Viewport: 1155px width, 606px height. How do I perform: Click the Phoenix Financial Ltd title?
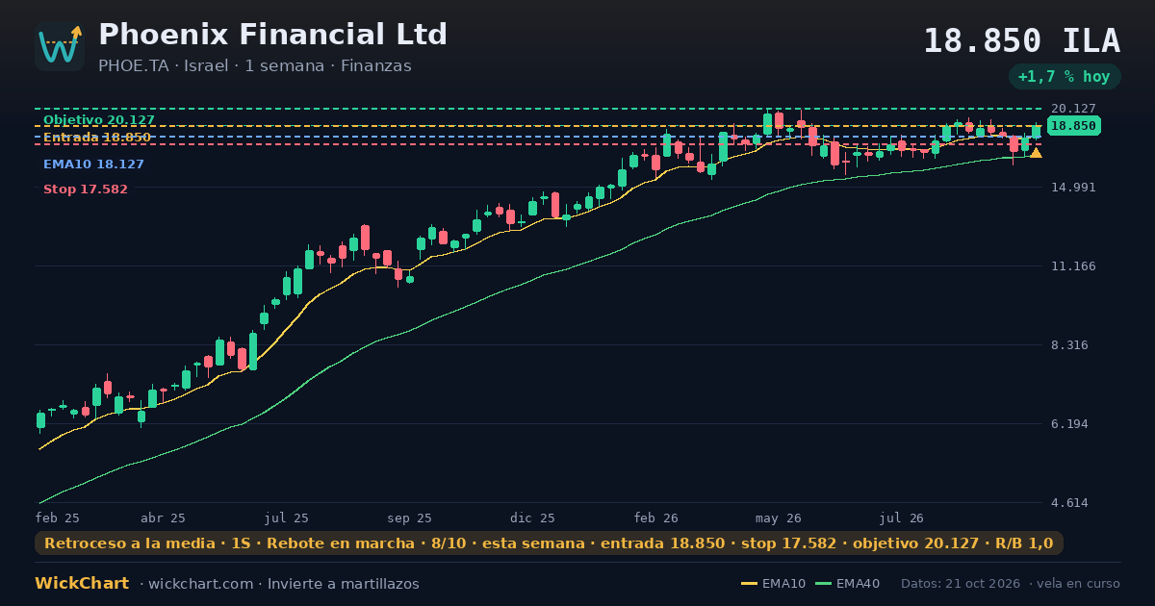(272, 35)
